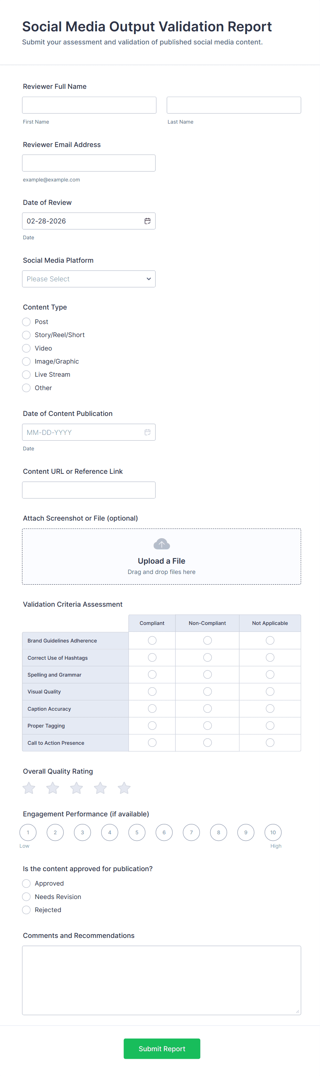The image size is (320, 1076).
Task: Click the Submit Report button
Action: 162,1049
